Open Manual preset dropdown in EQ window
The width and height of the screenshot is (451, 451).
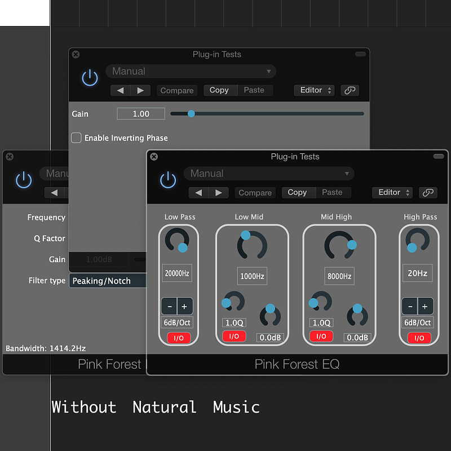tap(269, 174)
